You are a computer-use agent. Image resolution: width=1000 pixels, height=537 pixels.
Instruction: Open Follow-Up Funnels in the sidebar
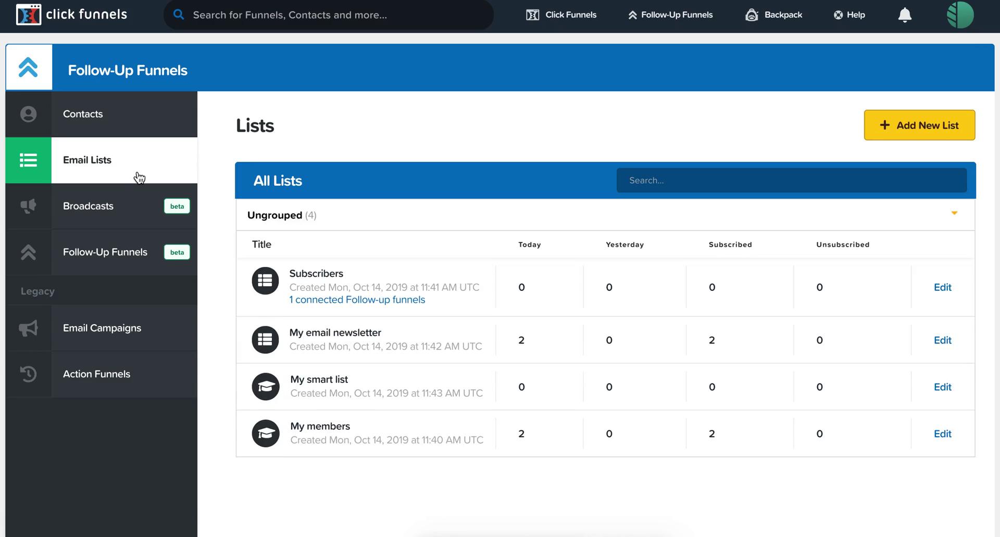pos(102,252)
